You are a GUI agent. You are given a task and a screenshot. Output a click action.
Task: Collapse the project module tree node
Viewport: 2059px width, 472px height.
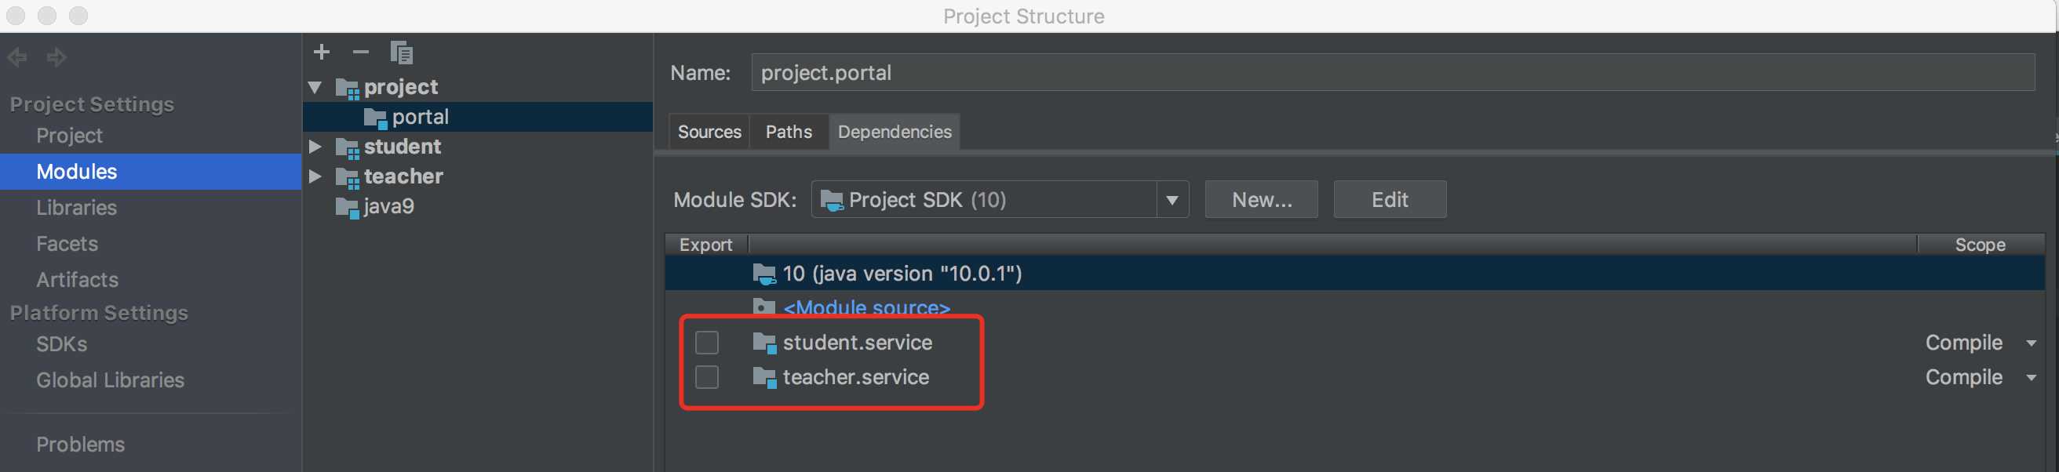pyautogui.click(x=315, y=87)
